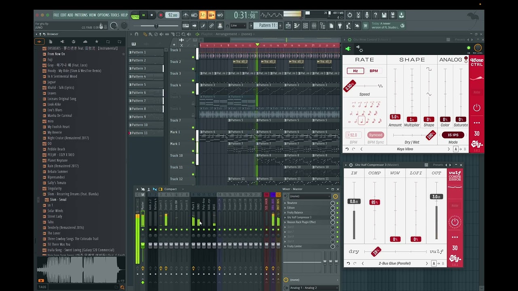This screenshot has width=518, height=291.
Task: Undo in the Wow Control preset bar
Action: click(x=347, y=149)
